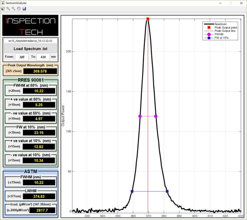Screen dimensions: 247x220
Task: Click the x-axis tick label 370
Action: [x=148, y=216]
